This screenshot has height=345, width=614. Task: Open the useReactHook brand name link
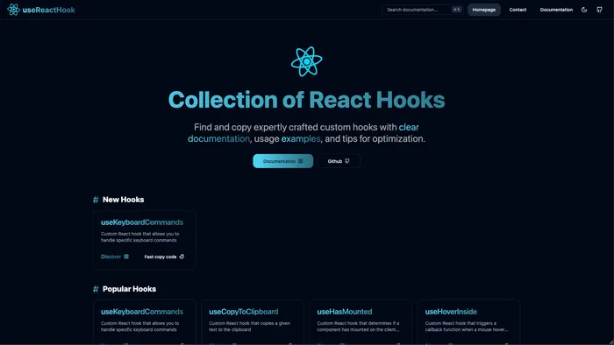tap(48, 10)
